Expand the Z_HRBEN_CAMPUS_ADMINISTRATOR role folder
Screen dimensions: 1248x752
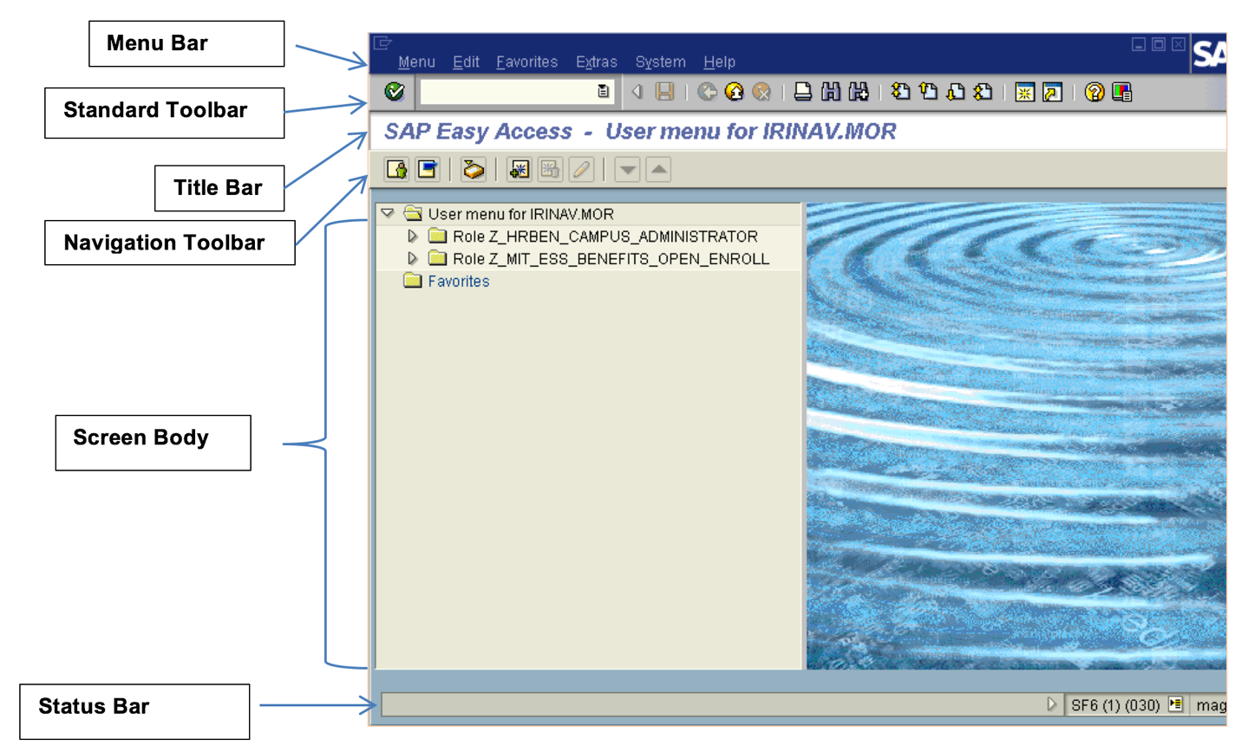(413, 236)
